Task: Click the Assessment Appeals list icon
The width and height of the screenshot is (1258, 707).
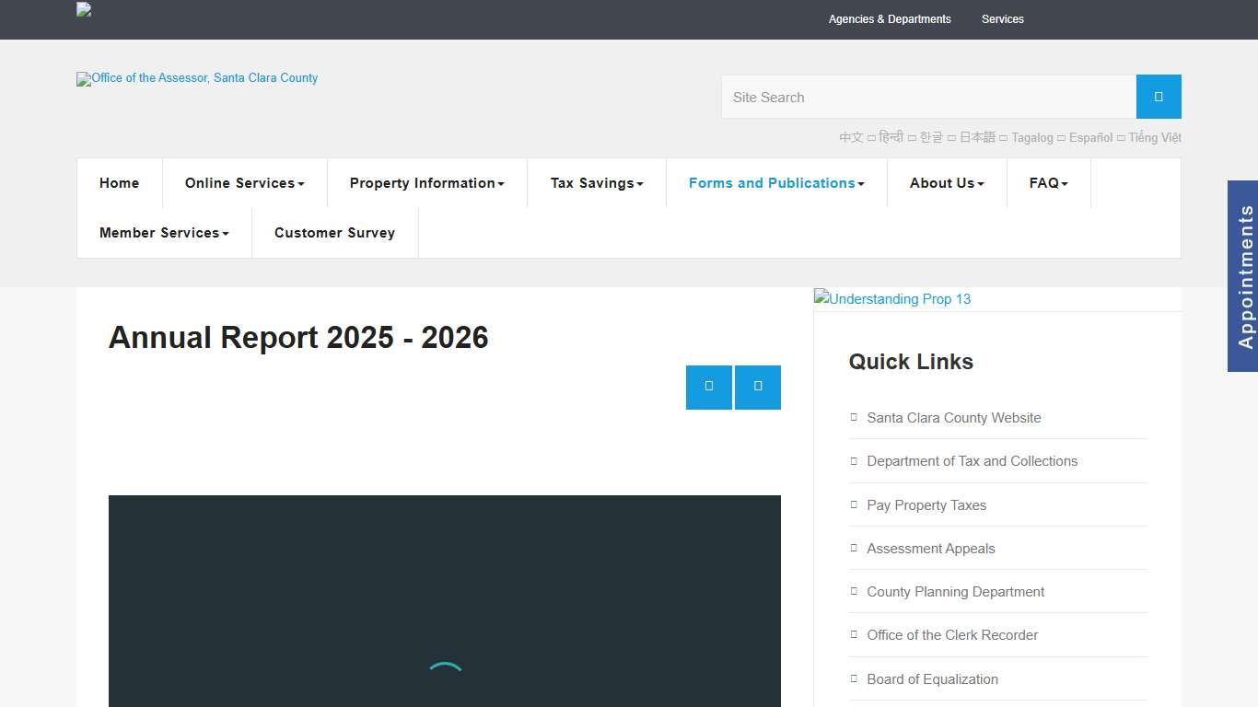Action: 854,548
